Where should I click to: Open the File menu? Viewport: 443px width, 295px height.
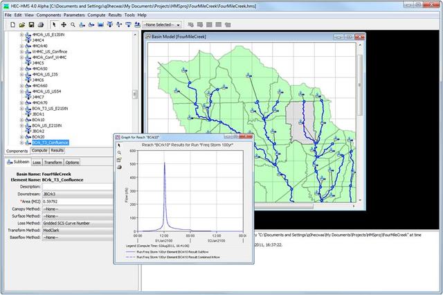8,15
